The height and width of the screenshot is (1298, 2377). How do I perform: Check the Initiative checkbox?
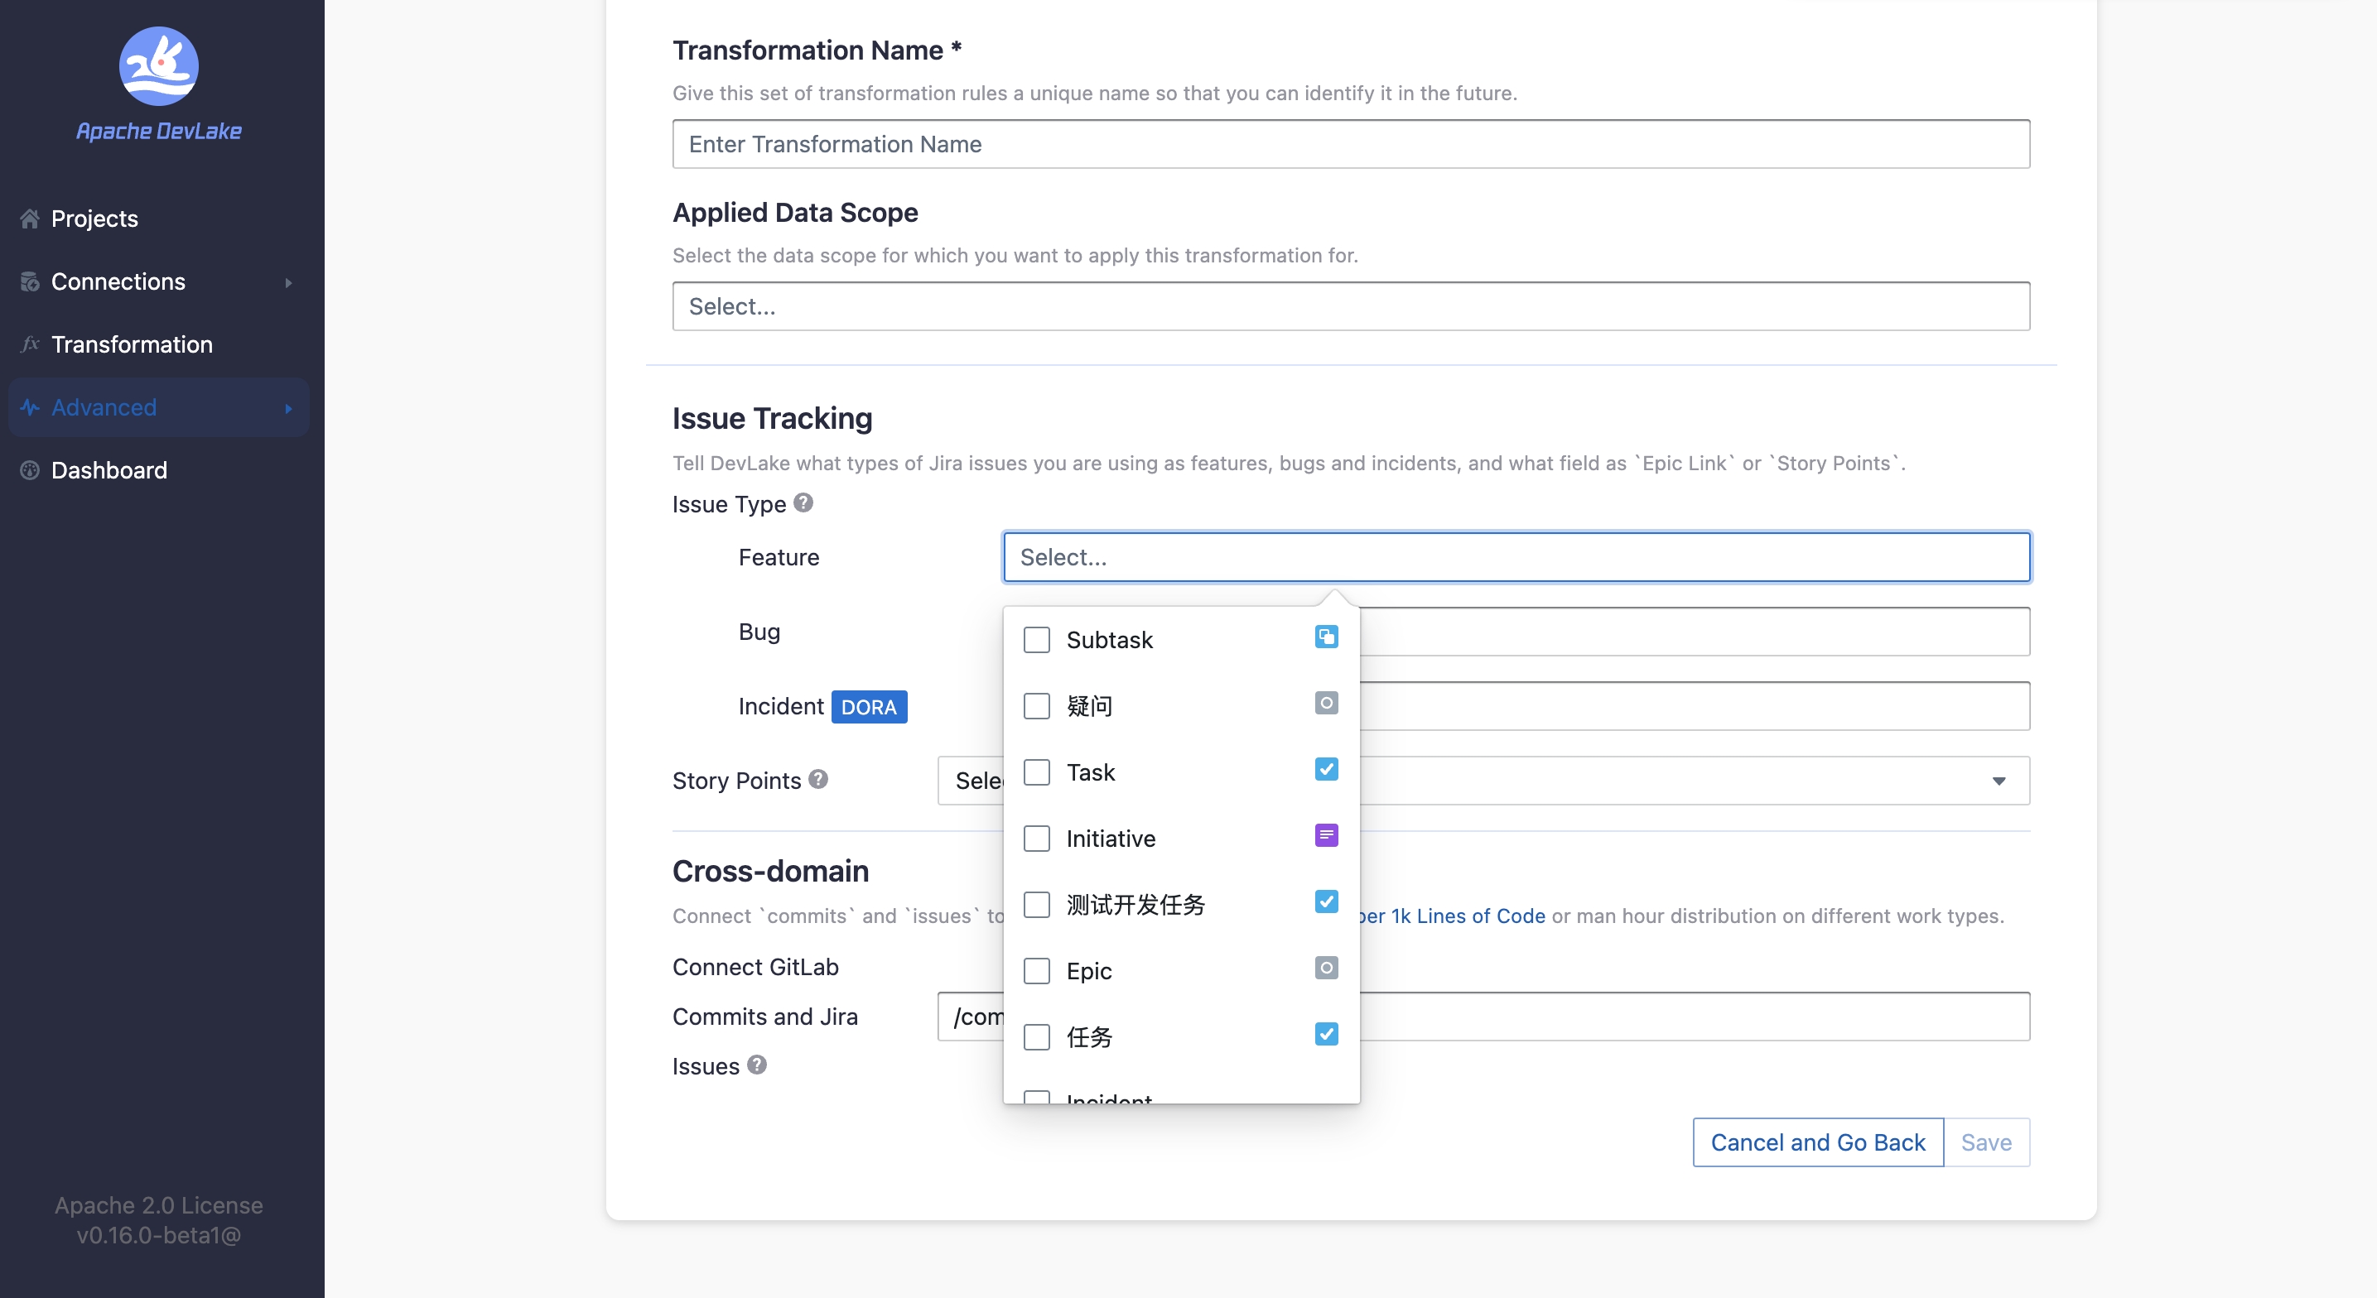coord(1037,839)
